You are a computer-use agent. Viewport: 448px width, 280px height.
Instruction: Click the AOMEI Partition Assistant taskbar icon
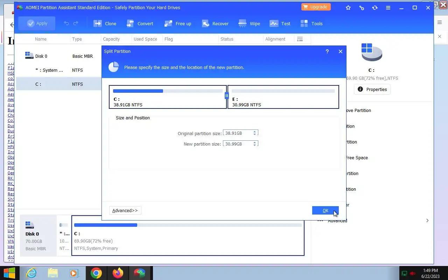(x=140, y=273)
